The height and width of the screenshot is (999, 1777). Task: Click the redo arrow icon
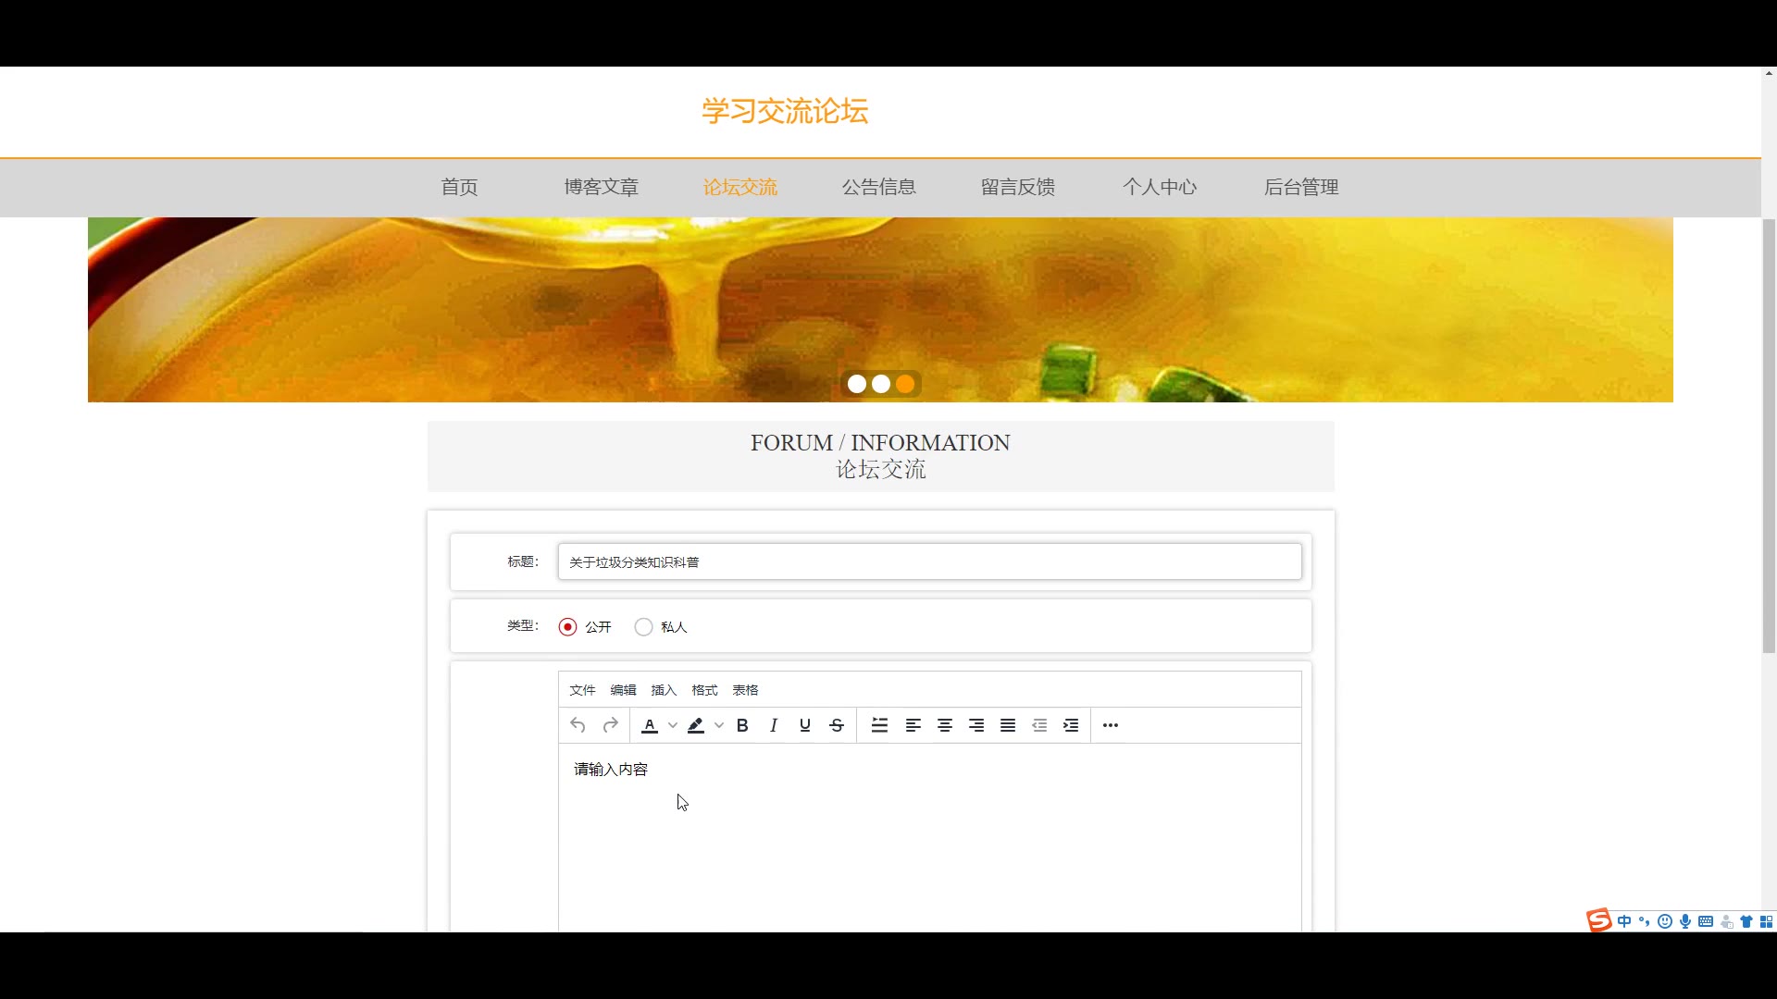[610, 726]
